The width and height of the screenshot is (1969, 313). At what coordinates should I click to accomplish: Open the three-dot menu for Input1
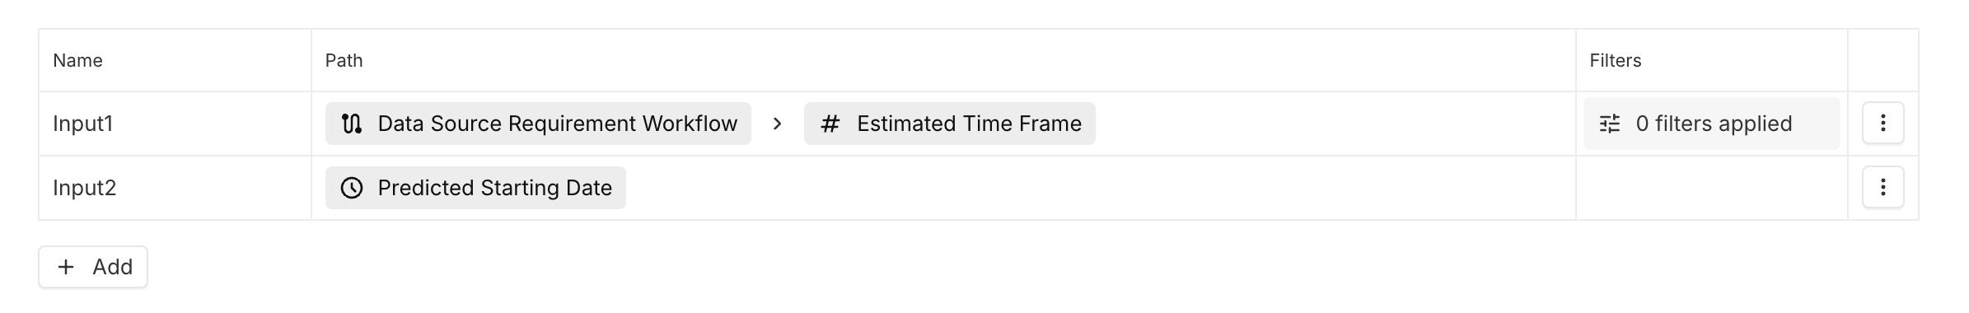point(1883,123)
